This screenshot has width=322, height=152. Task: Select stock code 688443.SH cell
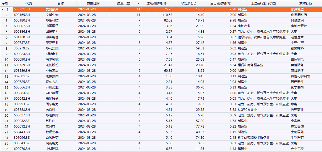[x=22, y=132]
